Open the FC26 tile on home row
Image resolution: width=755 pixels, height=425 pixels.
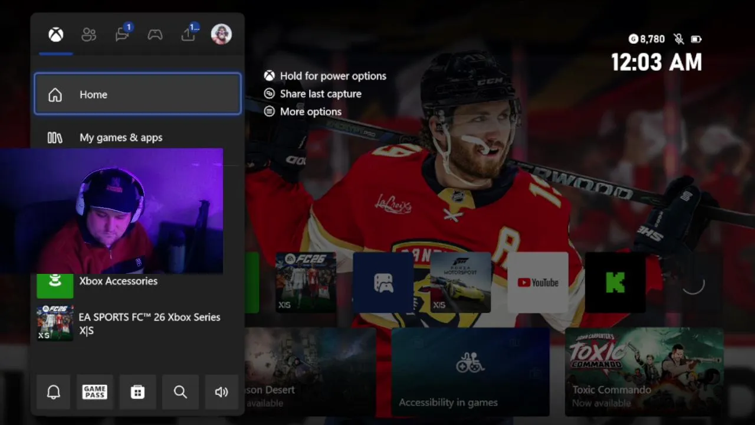point(306,282)
